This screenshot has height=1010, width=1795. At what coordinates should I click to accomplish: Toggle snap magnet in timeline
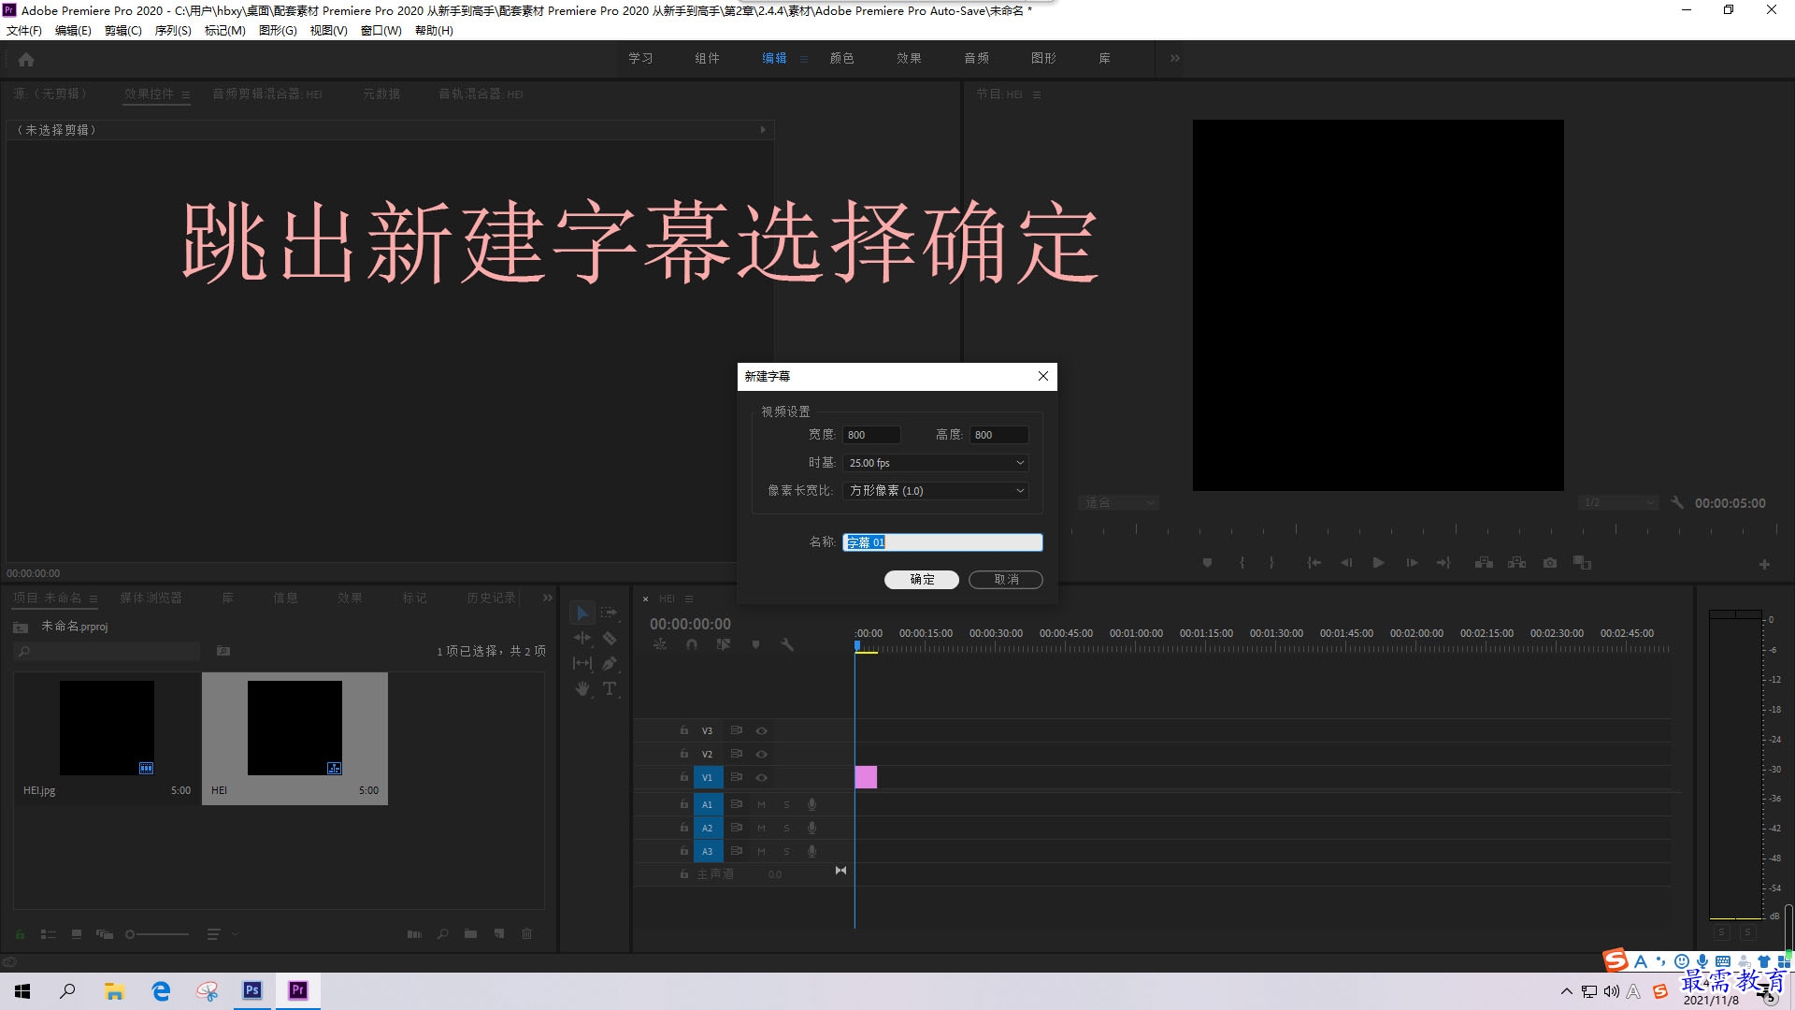tap(692, 644)
